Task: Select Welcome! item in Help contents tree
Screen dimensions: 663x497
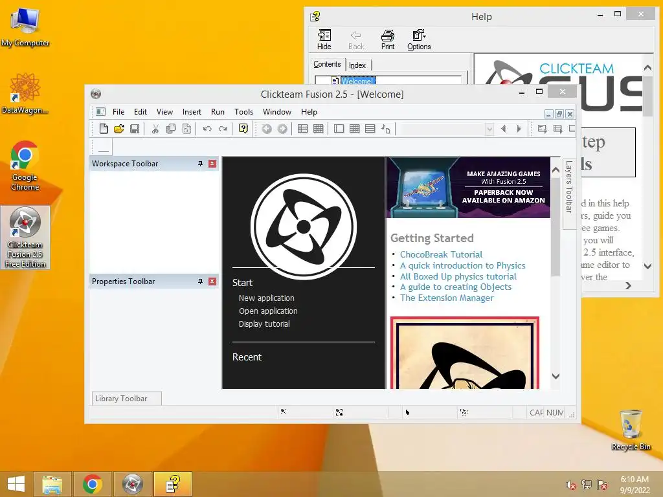Action: (357, 81)
